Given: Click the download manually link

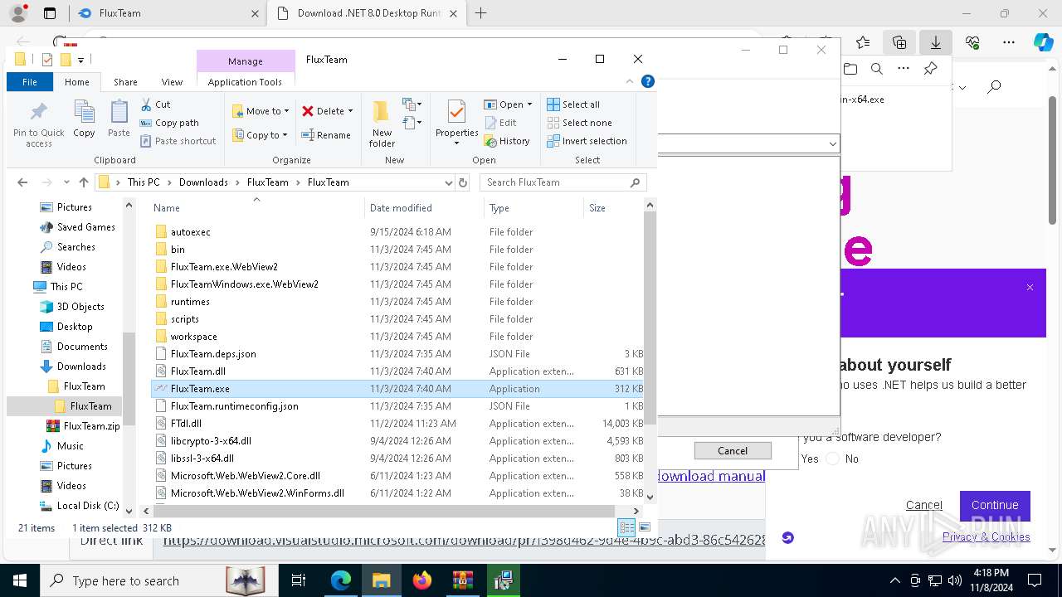Looking at the screenshot, I should [711, 476].
